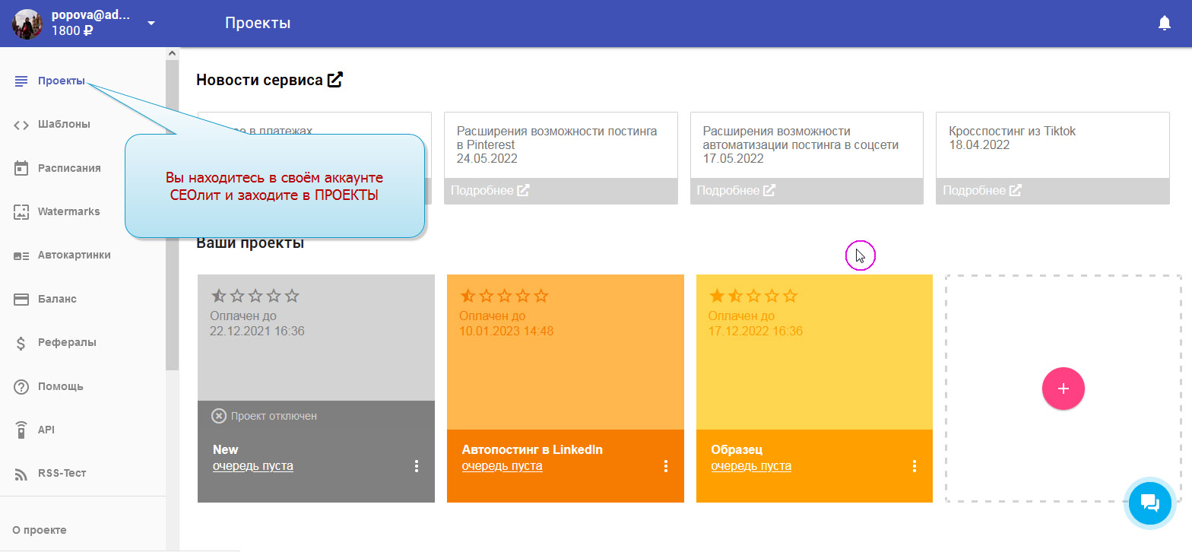Open options menu for Автопостинг в LinkedIn

point(665,466)
